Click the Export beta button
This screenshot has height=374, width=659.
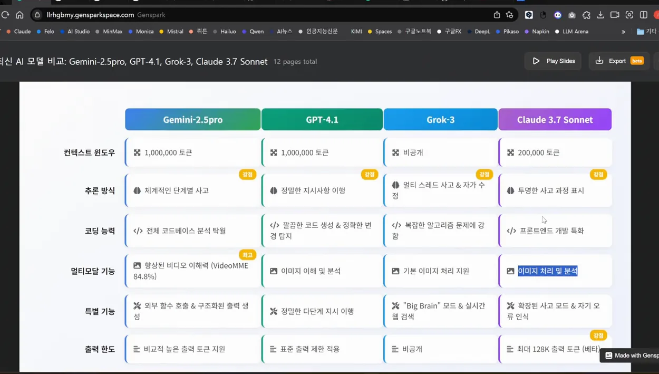tap(619, 61)
